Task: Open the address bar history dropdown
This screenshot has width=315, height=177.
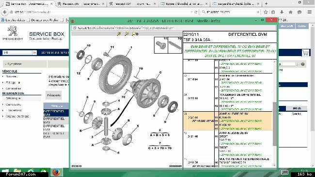Action: [191, 12]
